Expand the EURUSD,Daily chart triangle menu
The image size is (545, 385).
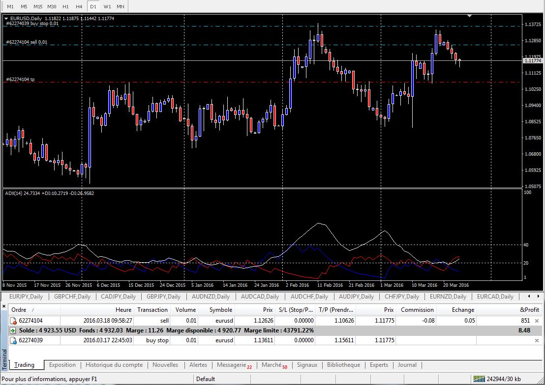pyautogui.click(x=6, y=19)
